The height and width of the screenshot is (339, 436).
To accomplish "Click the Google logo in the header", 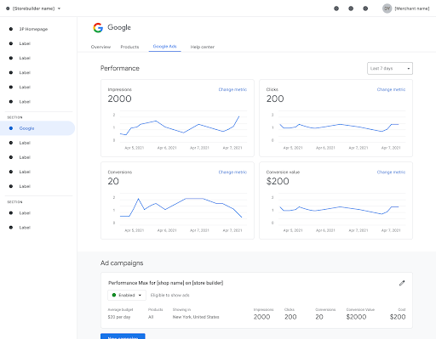I will (98, 28).
